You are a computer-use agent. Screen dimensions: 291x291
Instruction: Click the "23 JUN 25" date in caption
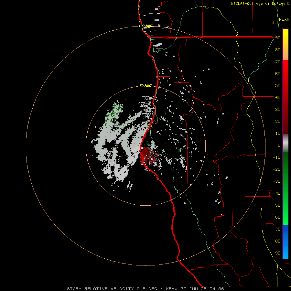[x=194, y=289]
